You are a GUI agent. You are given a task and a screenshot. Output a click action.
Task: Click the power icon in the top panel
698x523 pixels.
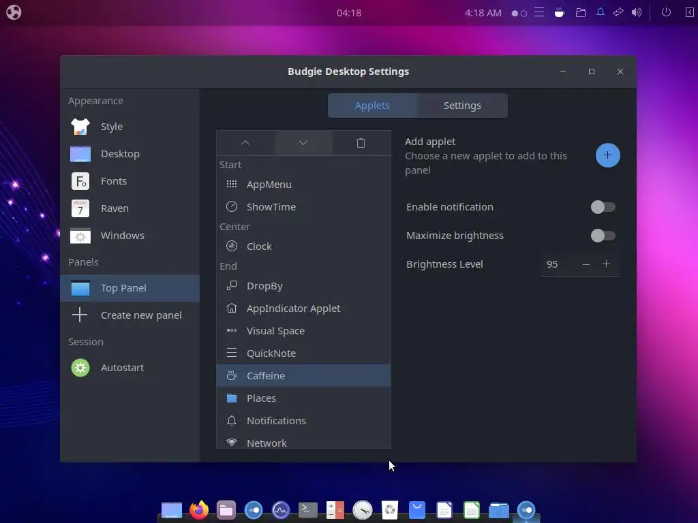pyautogui.click(x=666, y=12)
